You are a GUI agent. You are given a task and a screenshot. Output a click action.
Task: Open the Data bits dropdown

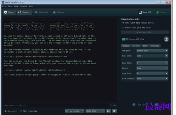[x=152, y=63]
